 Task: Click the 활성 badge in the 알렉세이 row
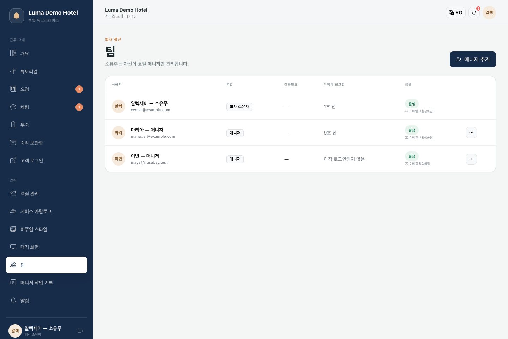click(x=412, y=104)
